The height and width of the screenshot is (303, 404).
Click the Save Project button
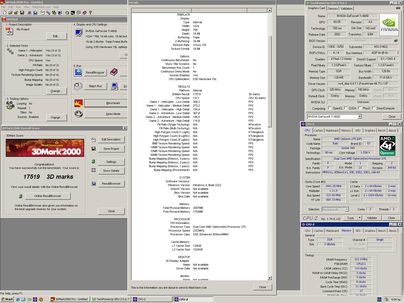(111, 149)
